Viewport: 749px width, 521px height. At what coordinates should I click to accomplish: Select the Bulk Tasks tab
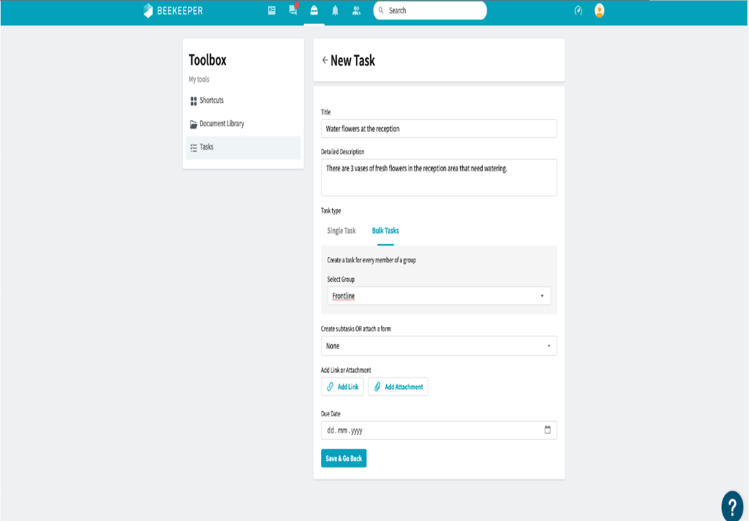pyautogui.click(x=385, y=231)
